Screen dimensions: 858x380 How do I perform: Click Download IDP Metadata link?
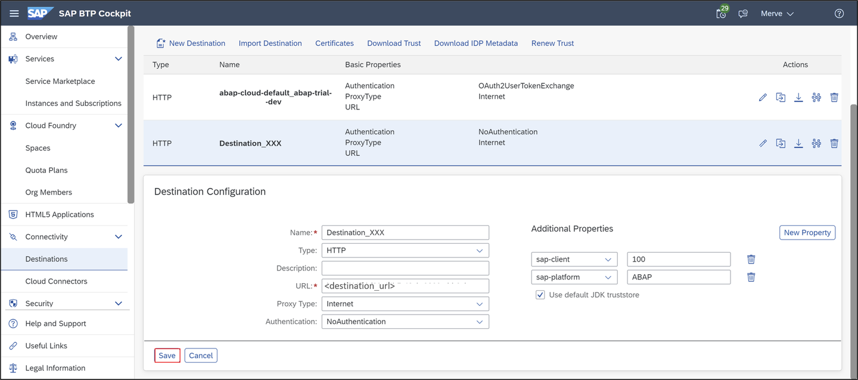(x=475, y=43)
